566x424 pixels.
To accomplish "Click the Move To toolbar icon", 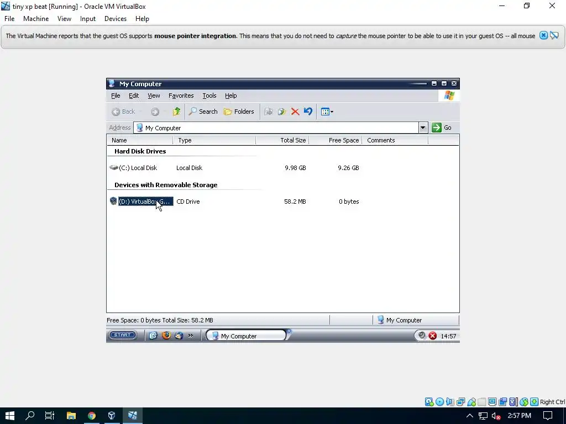I will (268, 112).
